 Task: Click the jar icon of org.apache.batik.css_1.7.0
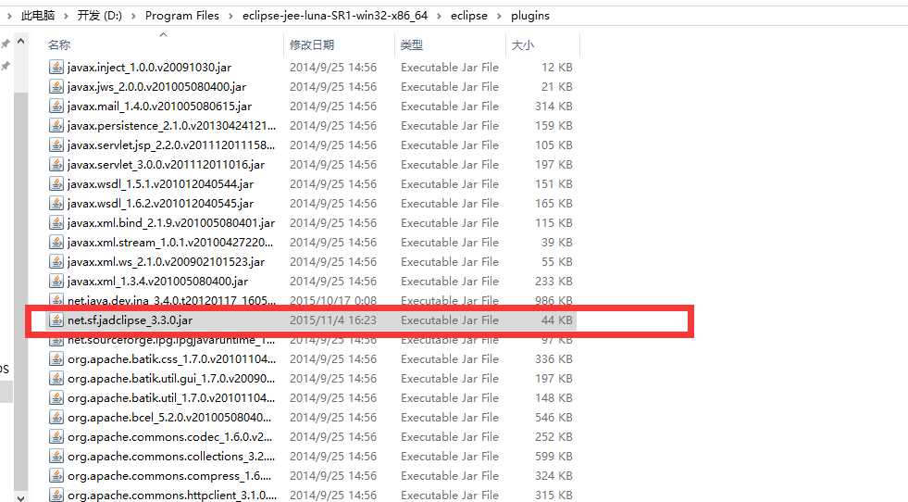tap(56, 359)
